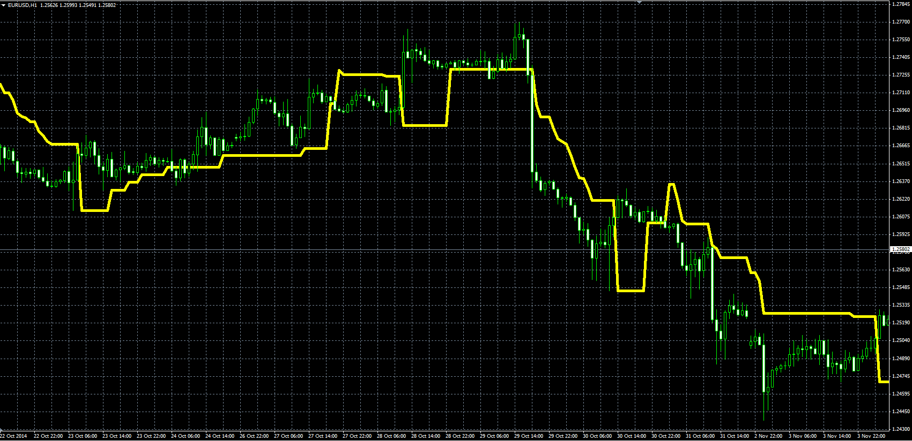Viewport: 912px width, 441px height.
Task: Click the 1.25040 price axis label
Action: 901,340
